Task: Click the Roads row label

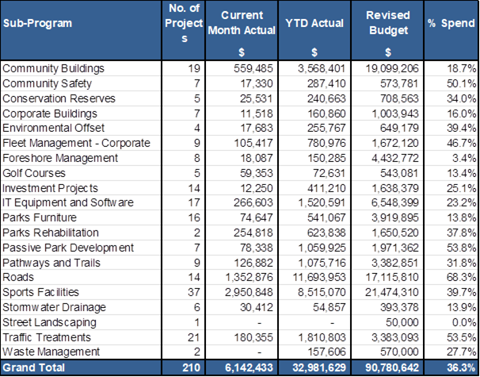Action: (18, 278)
